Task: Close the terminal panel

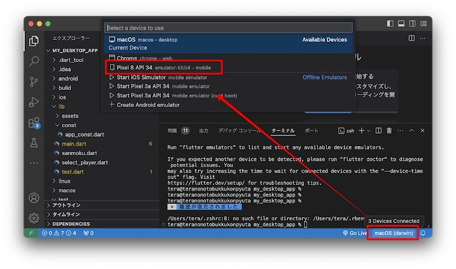Action: (x=422, y=131)
